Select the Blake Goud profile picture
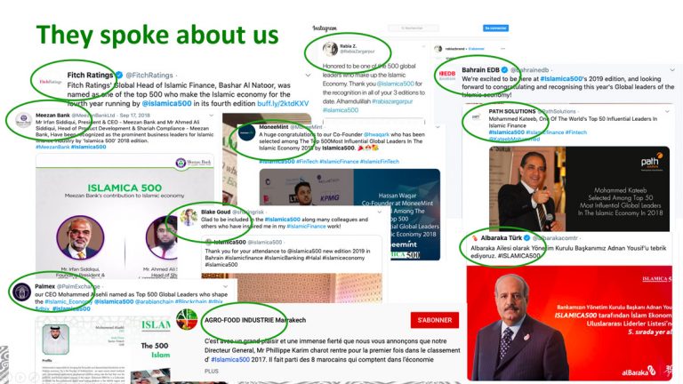This screenshot has height=384, width=683. [189, 217]
